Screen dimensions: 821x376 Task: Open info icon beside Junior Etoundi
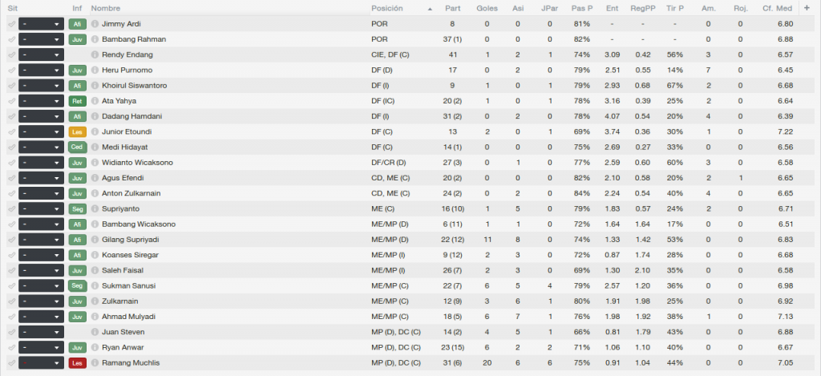(95, 132)
